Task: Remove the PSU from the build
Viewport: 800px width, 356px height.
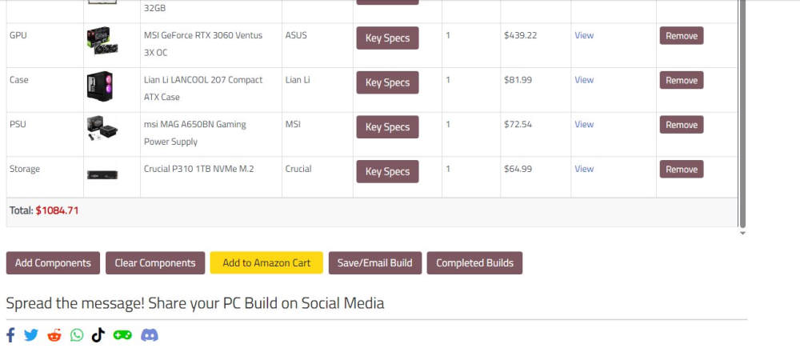Action: click(682, 125)
